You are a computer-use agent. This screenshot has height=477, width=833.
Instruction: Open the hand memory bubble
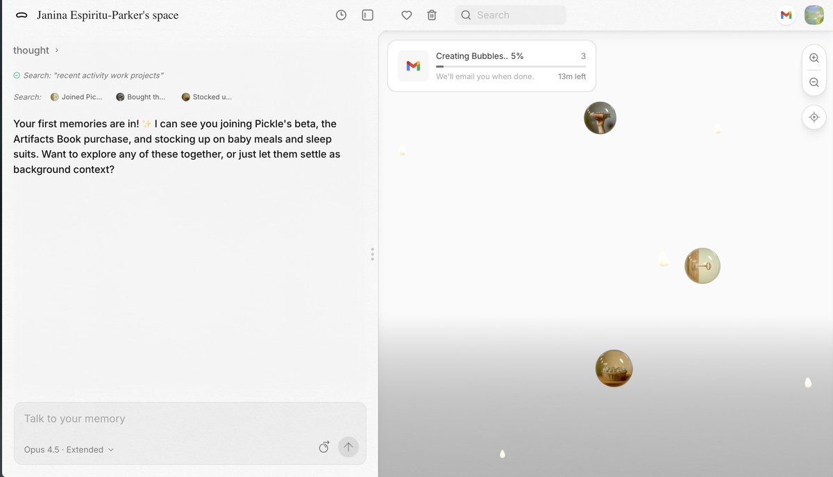(600, 118)
